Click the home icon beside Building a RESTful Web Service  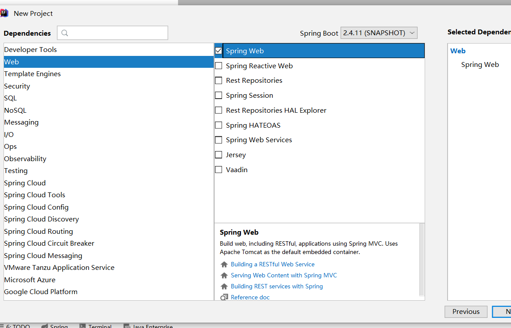pyautogui.click(x=224, y=265)
